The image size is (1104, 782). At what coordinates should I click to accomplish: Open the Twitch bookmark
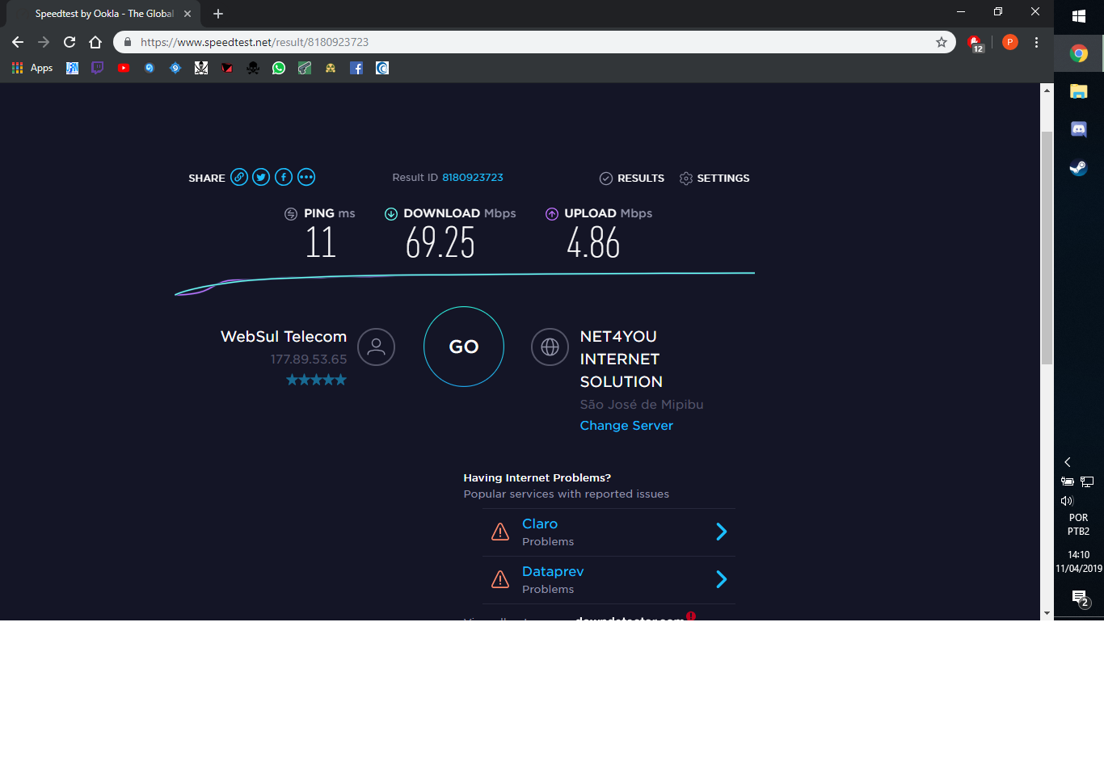click(98, 68)
